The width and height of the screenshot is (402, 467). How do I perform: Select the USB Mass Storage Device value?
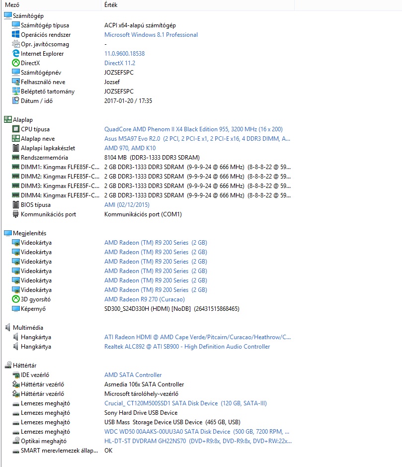172,422
